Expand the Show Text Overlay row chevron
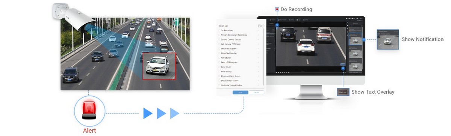Screen dimensions: 451x136 (x=258, y=53)
